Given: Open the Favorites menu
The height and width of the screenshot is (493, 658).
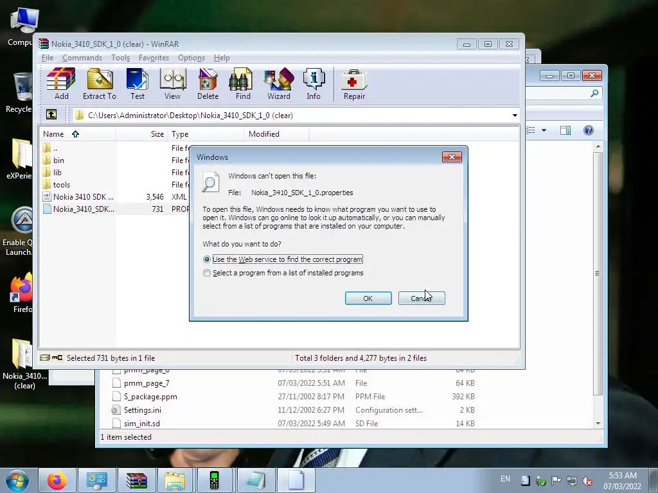Looking at the screenshot, I should tap(154, 58).
